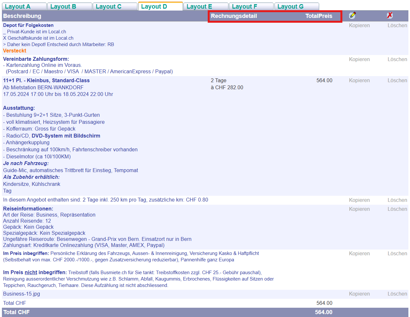Image resolution: width=410 pixels, height=317 pixels.
Task: Delete the Depot für Folgekosten row
Action: (x=397, y=26)
